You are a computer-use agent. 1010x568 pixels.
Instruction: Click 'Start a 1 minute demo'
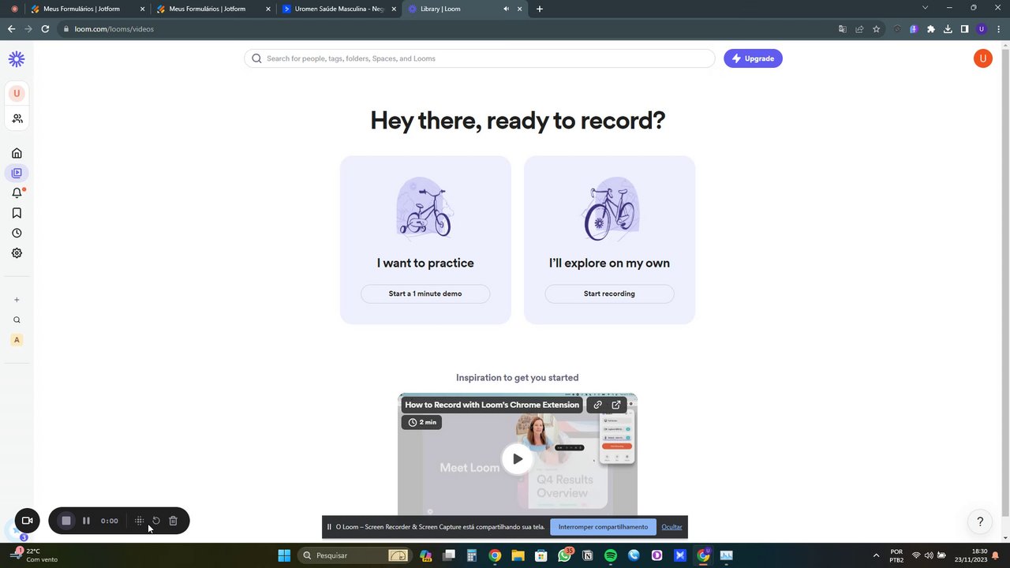coord(425,293)
